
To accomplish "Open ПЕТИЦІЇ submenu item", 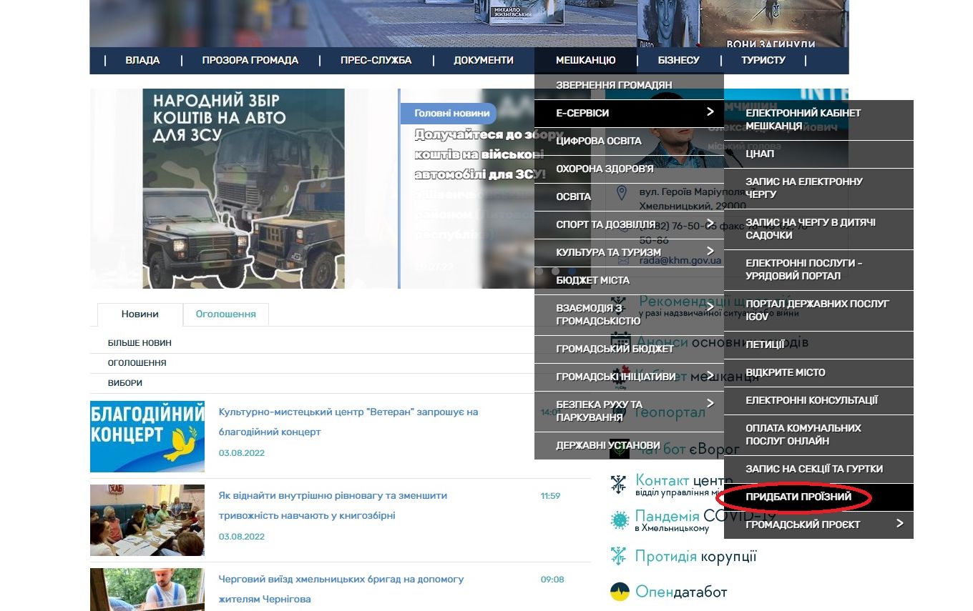I will pos(818,344).
